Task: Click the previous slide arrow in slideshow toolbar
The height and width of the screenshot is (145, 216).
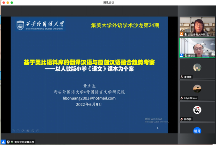Action: [13, 131]
